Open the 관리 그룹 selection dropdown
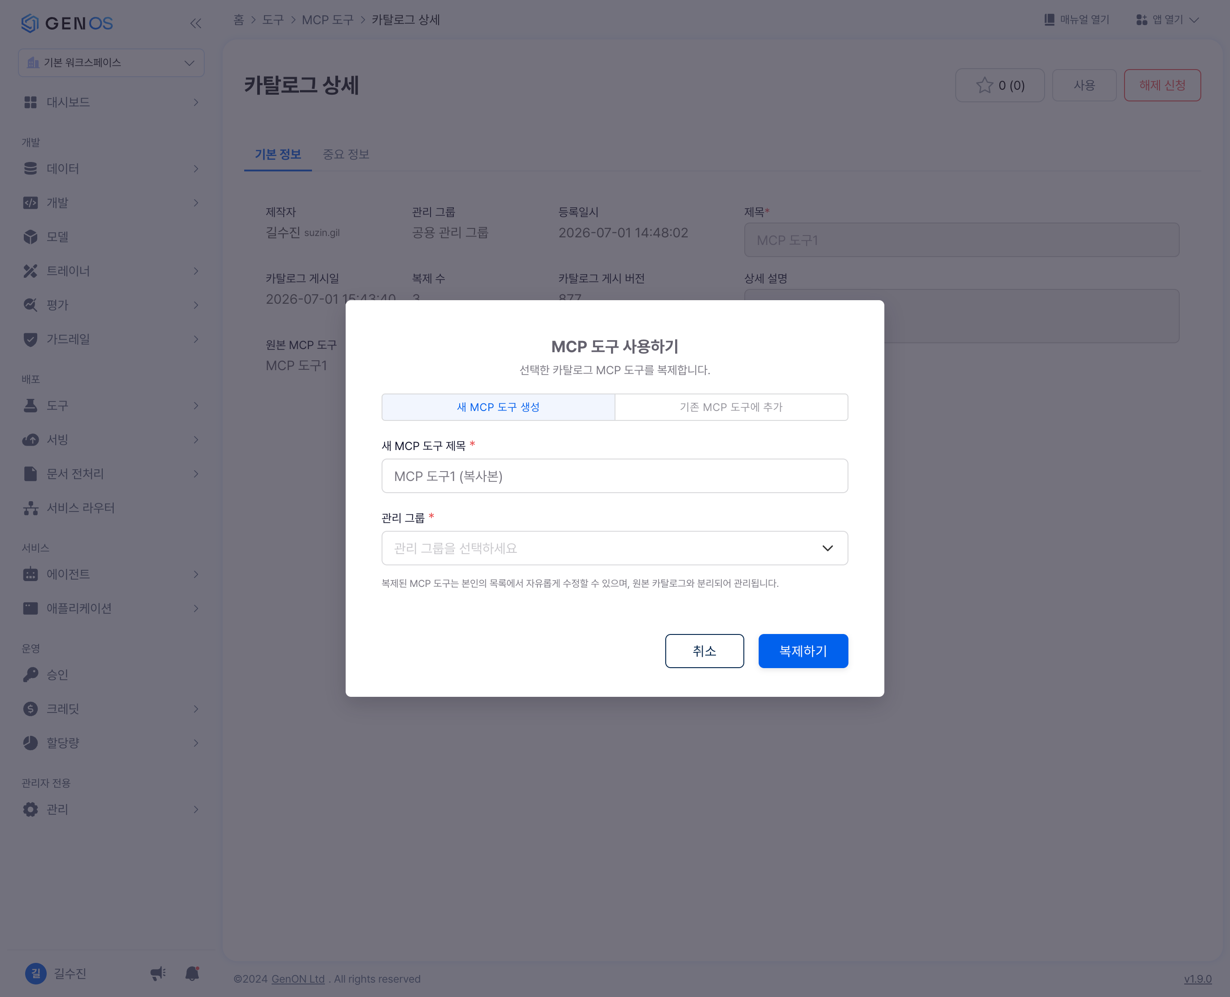This screenshot has width=1230, height=997. click(615, 548)
